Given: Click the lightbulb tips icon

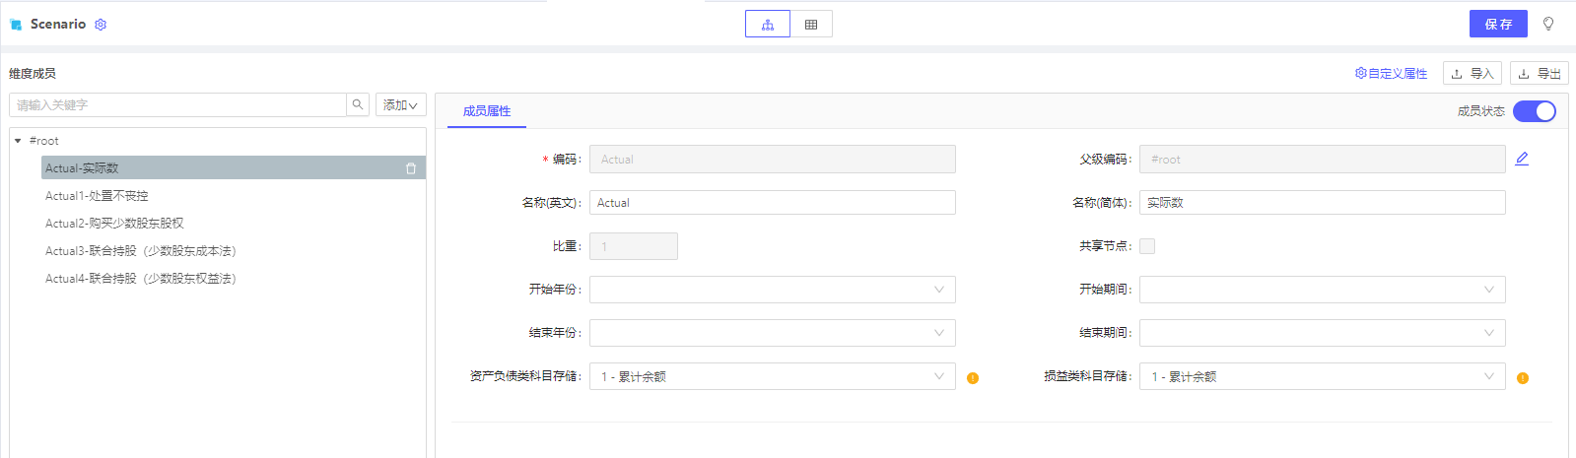Looking at the screenshot, I should pos(1548,25).
